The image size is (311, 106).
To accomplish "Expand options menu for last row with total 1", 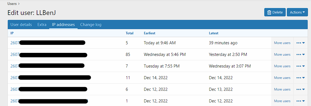I will click(300, 101).
